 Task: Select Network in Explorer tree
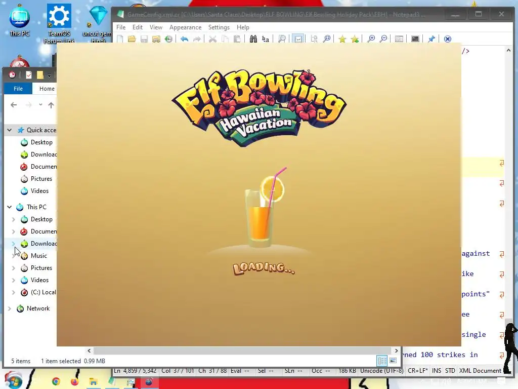[x=38, y=308]
